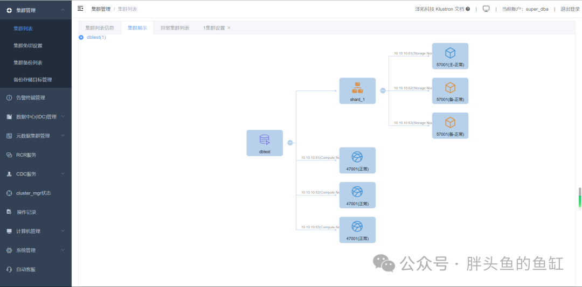The height and width of the screenshot is (287, 582).
Task: Expand the CDC服务 chevron
Action: (x=63, y=174)
